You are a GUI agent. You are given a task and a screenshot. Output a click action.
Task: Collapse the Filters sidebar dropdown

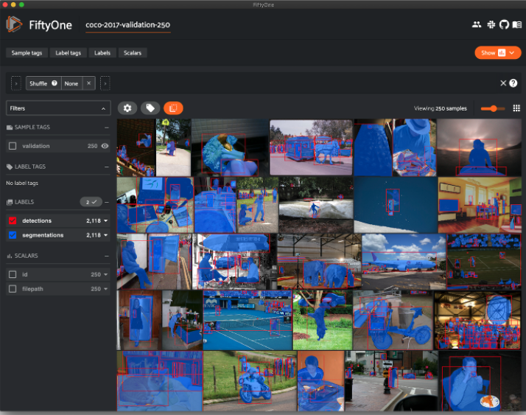103,108
